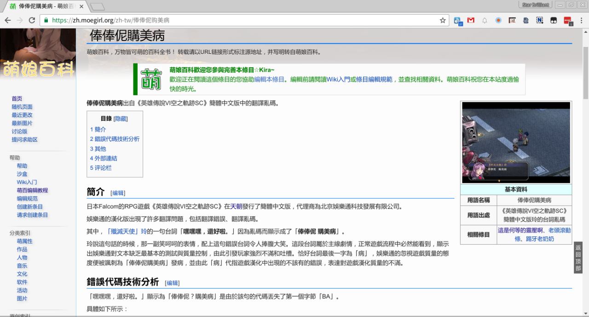Click the 天朝 link in intro
Viewport: 589px width, 317px height.
[236, 207]
